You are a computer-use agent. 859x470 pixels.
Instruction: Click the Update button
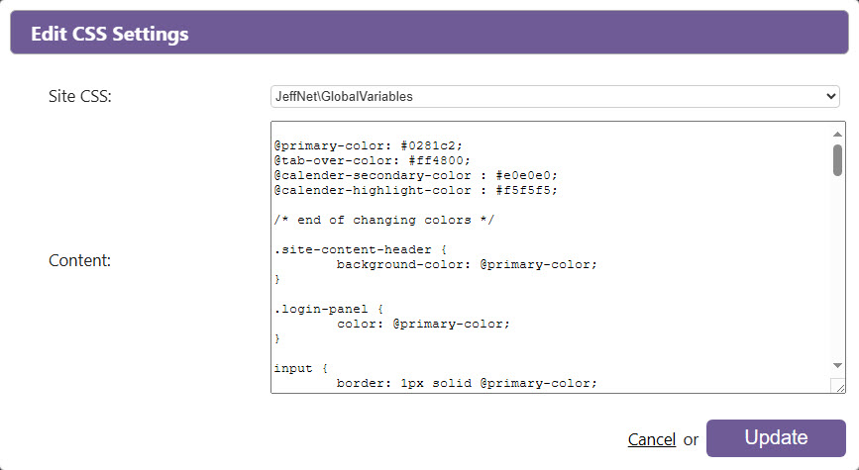(776, 438)
